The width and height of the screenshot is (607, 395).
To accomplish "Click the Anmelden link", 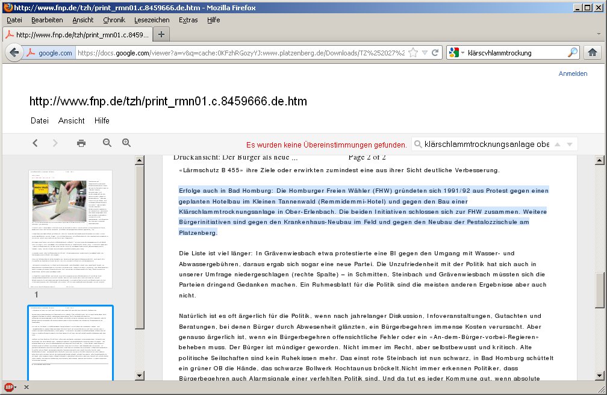I will tap(573, 73).
